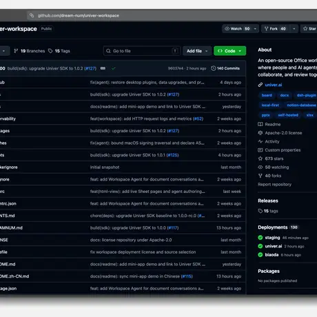This screenshot has width=317, height=317.
Task: Open the univer.ai website link
Action: pyautogui.click(x=274, y=85)
